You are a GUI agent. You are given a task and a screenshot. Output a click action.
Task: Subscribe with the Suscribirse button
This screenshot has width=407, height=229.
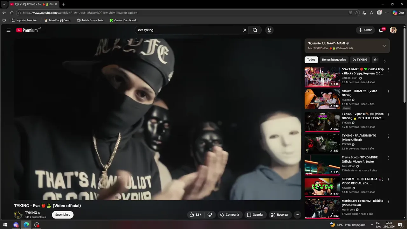tap(63, 215)
